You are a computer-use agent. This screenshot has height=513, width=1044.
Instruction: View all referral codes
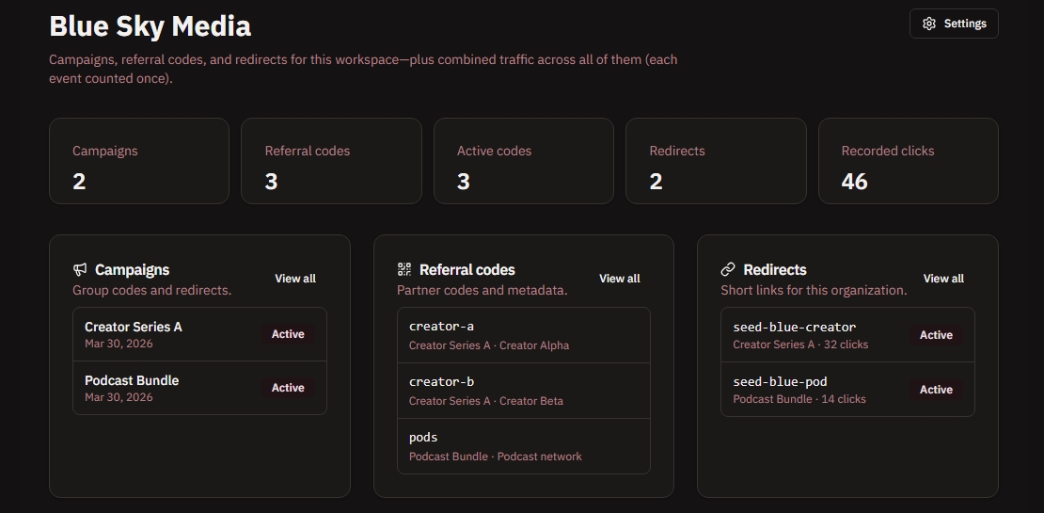[x=619, y=279]
